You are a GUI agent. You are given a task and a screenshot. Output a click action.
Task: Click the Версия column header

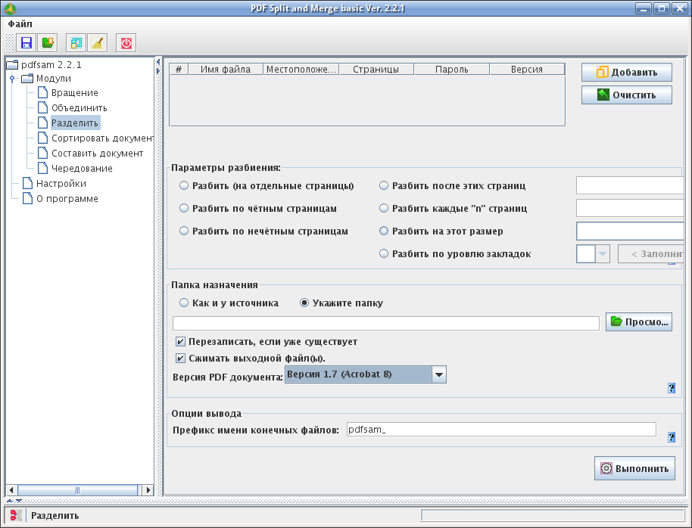[x=527, y=70]
